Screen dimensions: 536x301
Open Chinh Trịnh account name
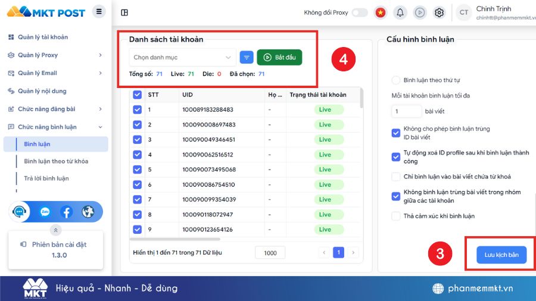click(x=494, y=9)
